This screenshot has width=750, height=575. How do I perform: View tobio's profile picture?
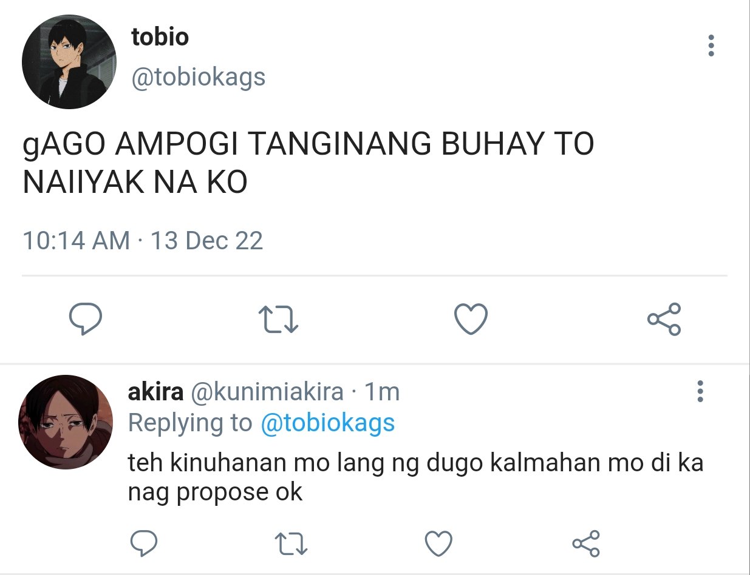coord(69,62)
